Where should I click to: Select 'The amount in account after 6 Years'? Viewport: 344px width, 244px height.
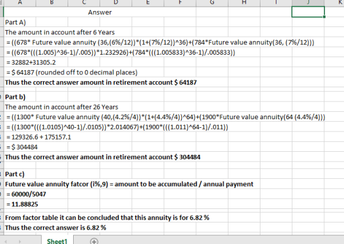pos(60,32)
